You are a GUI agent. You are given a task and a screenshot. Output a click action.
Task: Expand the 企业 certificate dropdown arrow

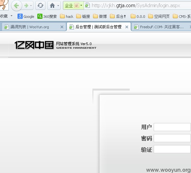(81, 6)
